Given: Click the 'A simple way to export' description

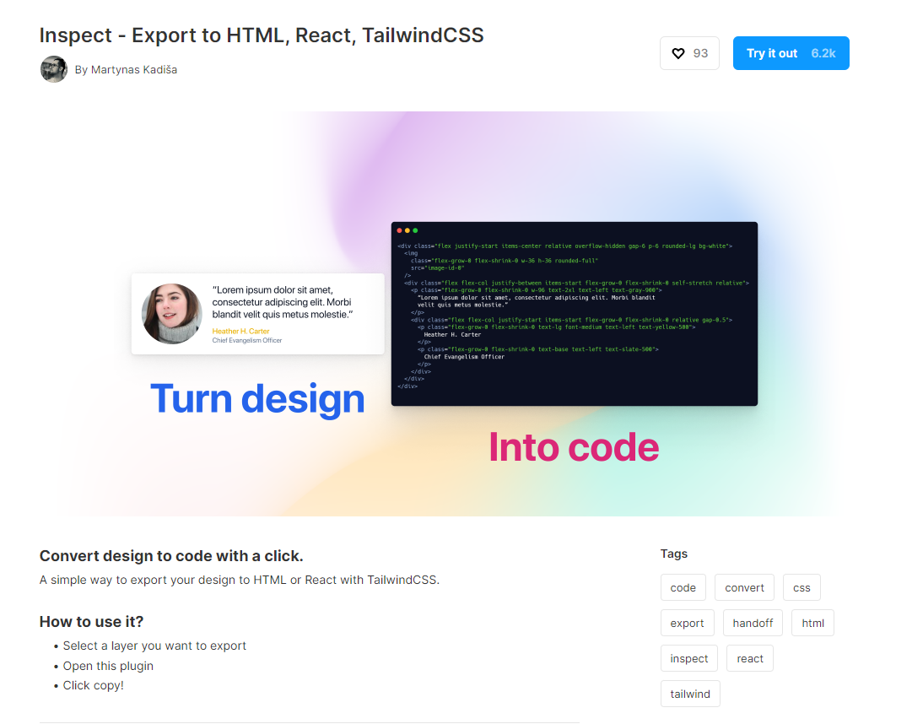Looking at the screenshot, I should click(240, 580).
